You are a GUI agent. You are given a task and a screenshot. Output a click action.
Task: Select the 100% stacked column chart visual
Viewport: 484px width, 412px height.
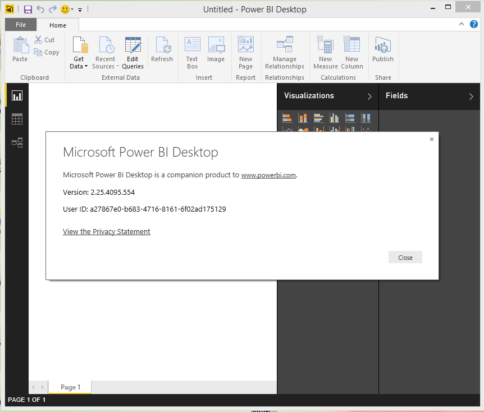click(x=366, y=118)
